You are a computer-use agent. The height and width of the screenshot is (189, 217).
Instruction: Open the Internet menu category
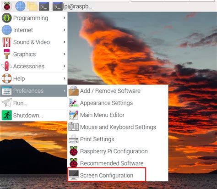33,30
